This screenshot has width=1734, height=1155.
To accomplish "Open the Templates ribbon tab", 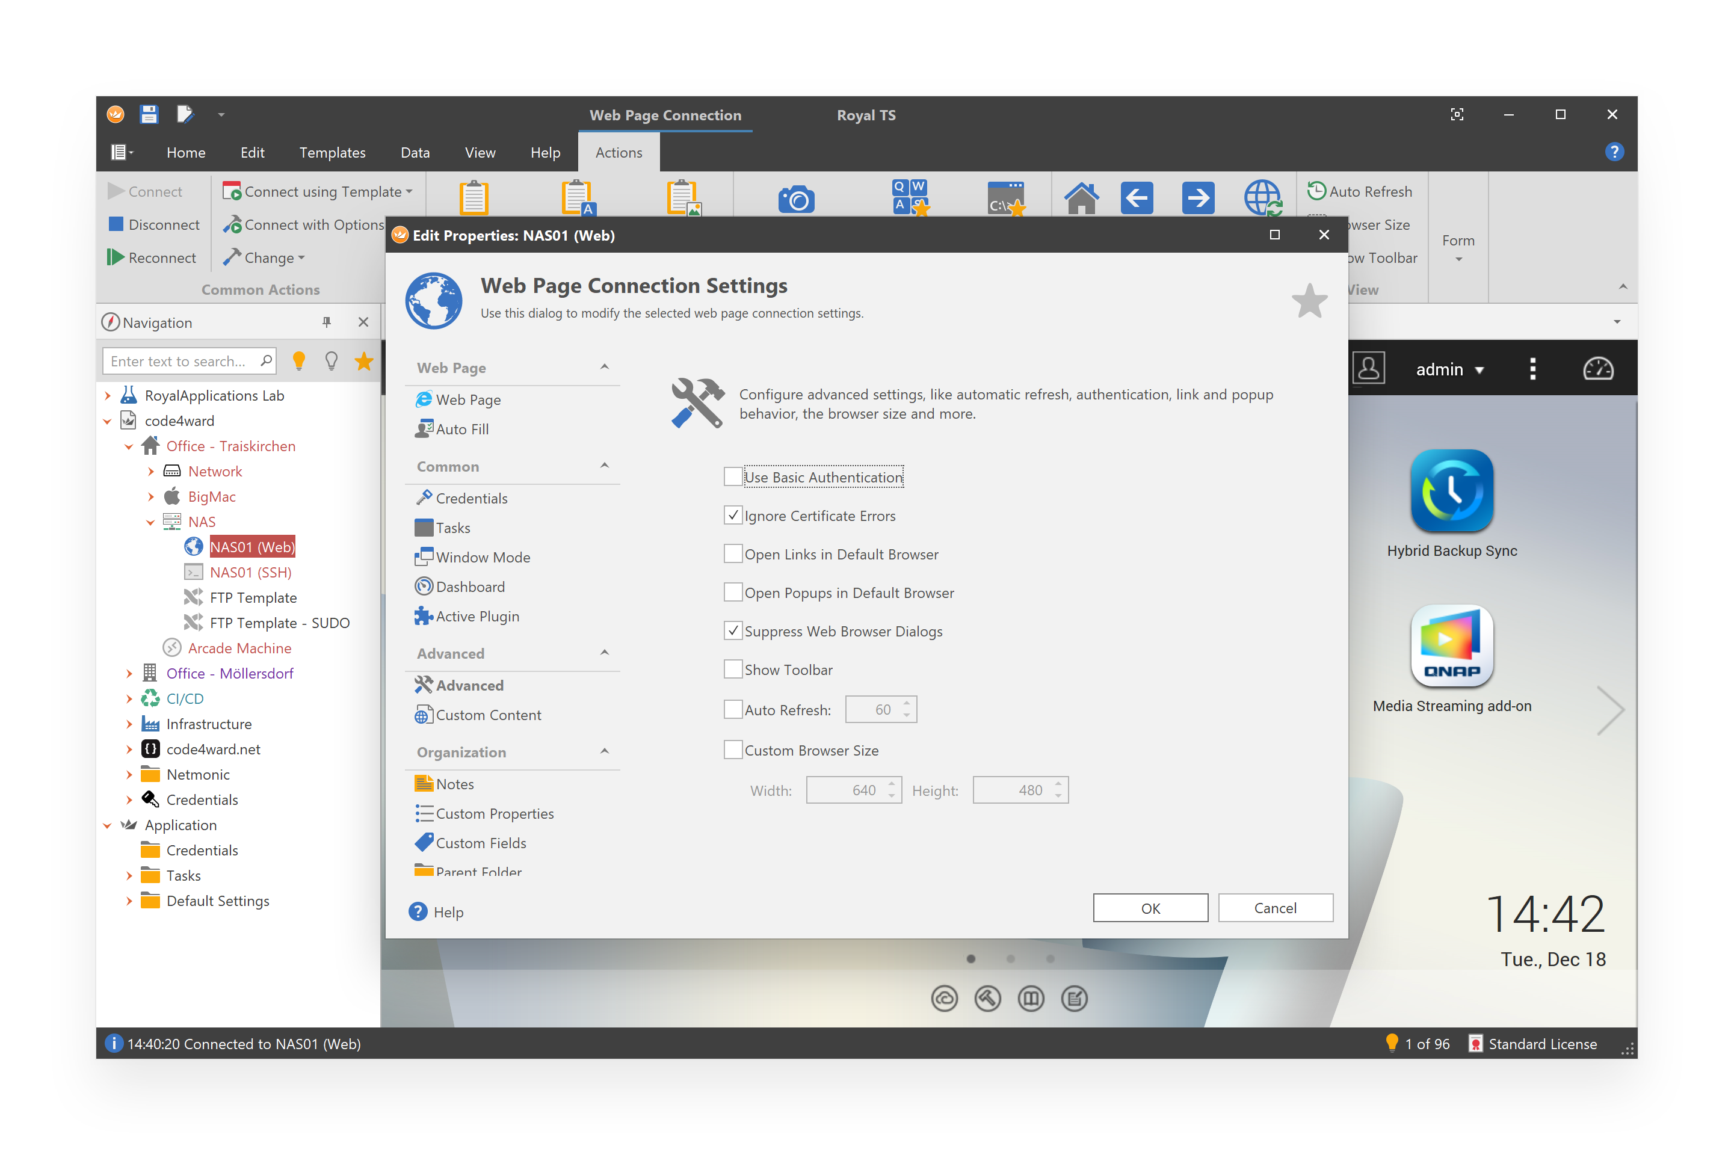I will pos(332,152).
